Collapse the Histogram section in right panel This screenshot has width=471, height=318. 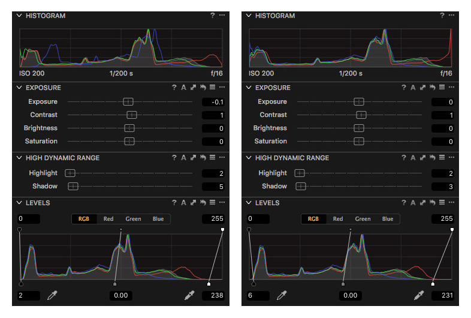249,16
